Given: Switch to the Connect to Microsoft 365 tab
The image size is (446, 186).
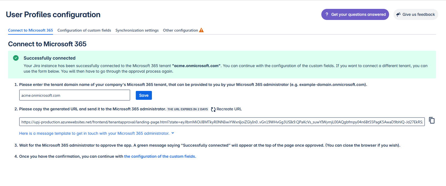Looking at the screenshot, I should [x=30, y=30].
